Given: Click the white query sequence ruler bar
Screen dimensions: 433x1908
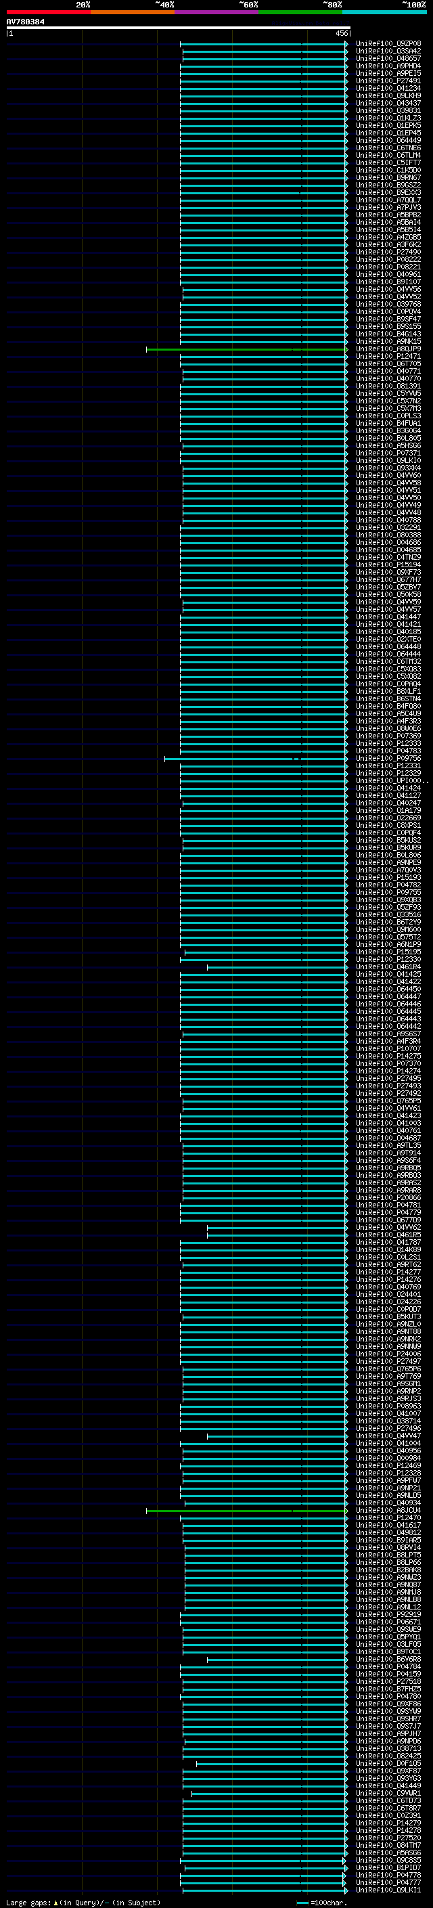Looking at the screenshot, I should (x=179, y=28).
